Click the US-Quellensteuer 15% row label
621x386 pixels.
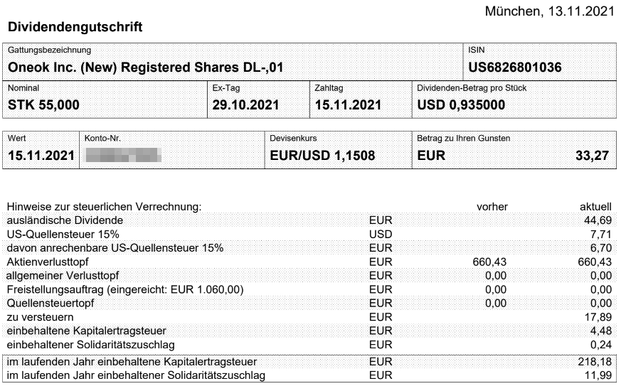click(x=63, y=235)
